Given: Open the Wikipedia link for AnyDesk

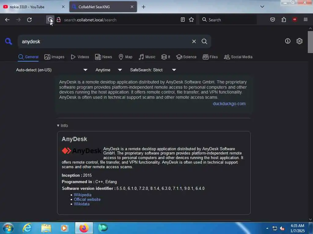Looking at the screenshot, I should tap(83, 195).
